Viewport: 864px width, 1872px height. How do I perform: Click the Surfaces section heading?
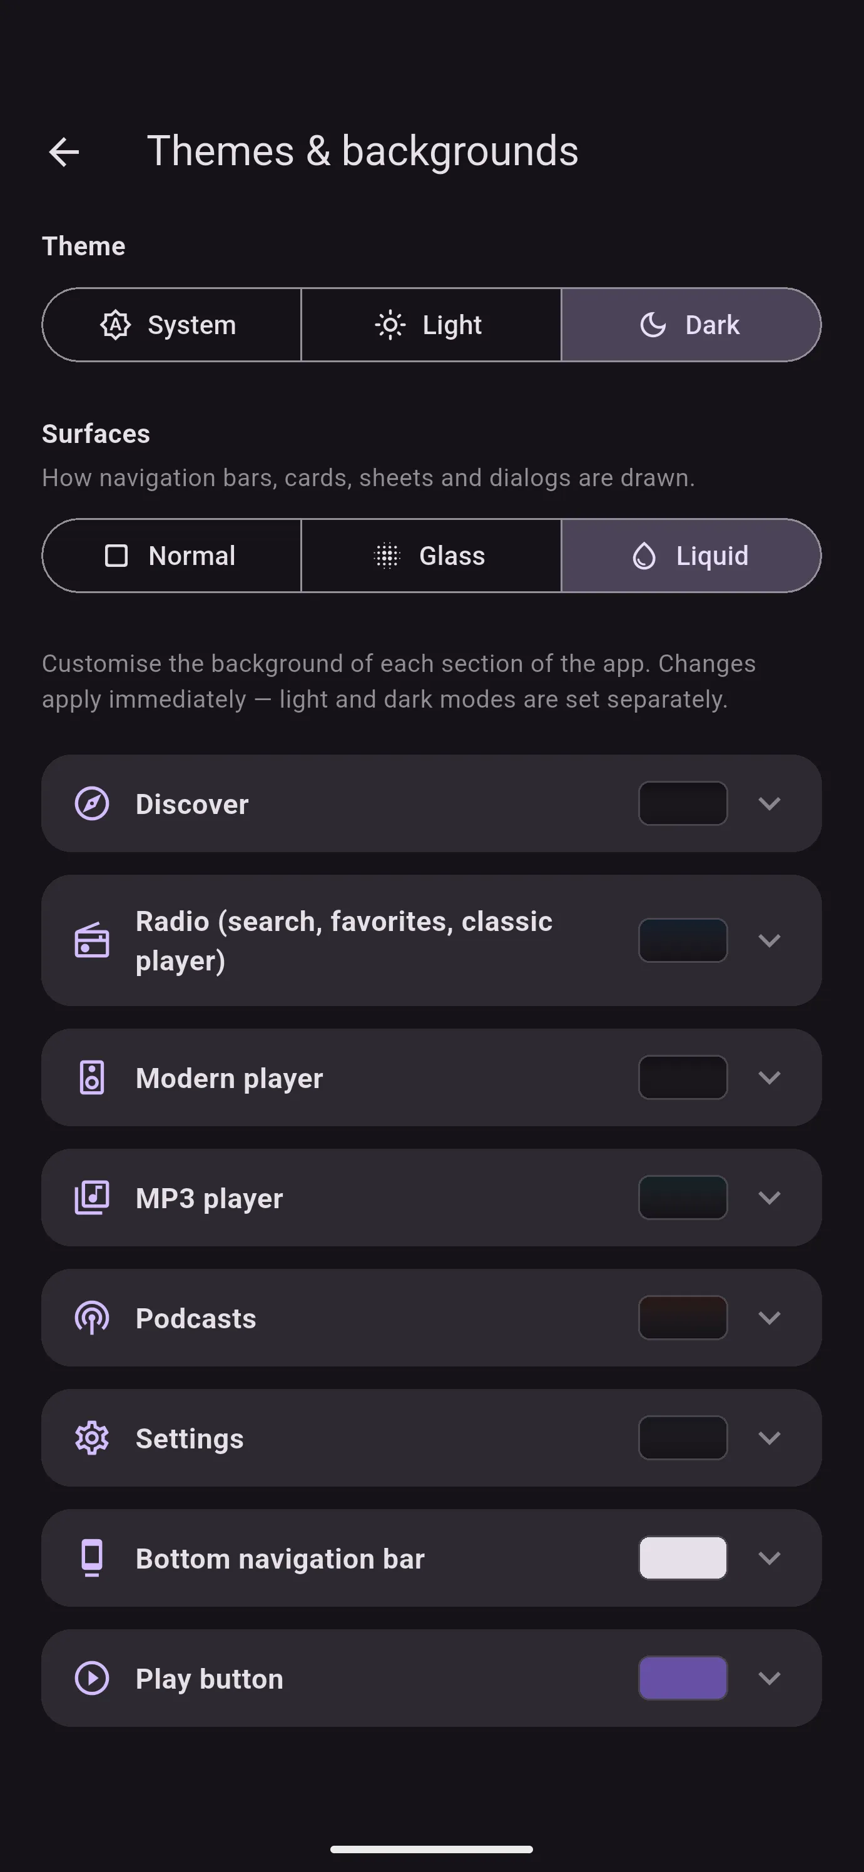click(x=96, y=434)
